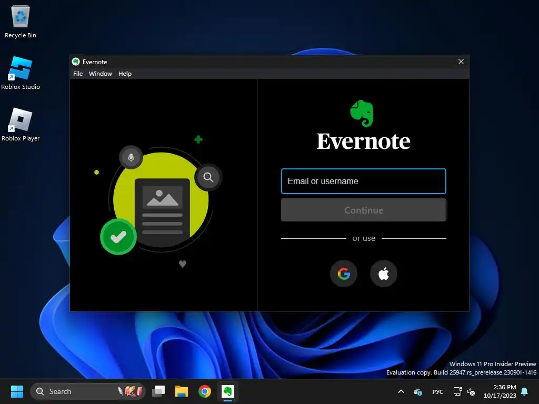Click the 'Evernote' wordmark text
This screenshot has width=539, height=404.
pyautogui.click(x=363, y=141)
